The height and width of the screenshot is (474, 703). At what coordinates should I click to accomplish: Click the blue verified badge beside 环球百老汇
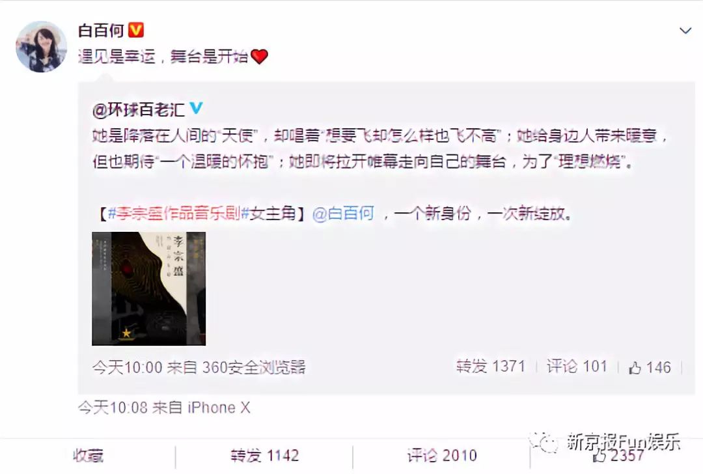(196, 108)
